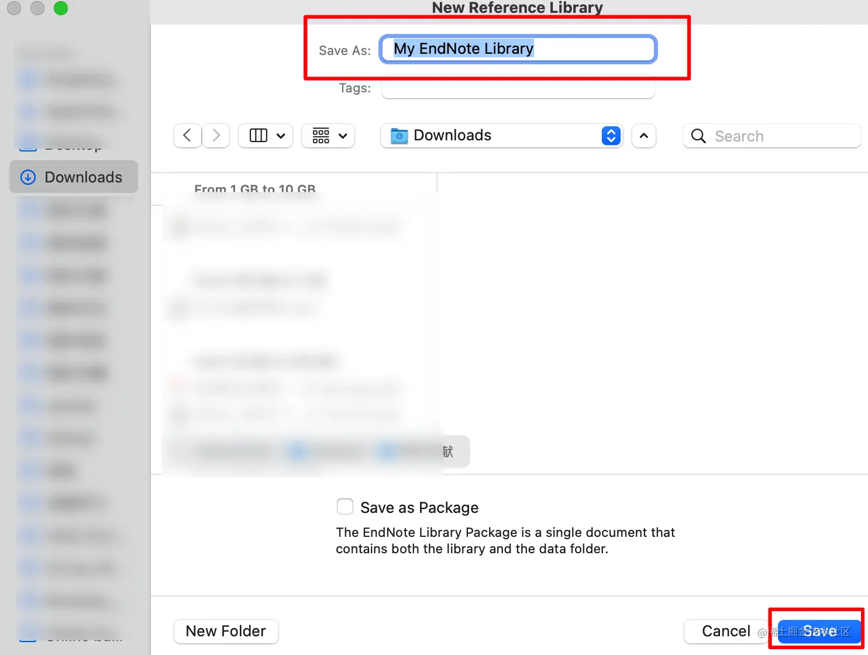Viewport: 868px width, 655px height.
Task: Click the Tags input field
Action: pyautogui.click(x=518, y=88)
